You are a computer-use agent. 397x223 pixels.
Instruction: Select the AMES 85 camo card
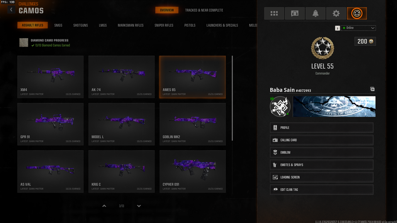[x=193, y=77]
